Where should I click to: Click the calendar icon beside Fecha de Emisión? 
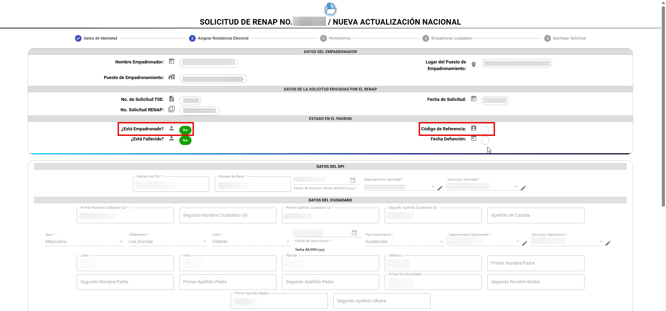[x=353, y=180]
